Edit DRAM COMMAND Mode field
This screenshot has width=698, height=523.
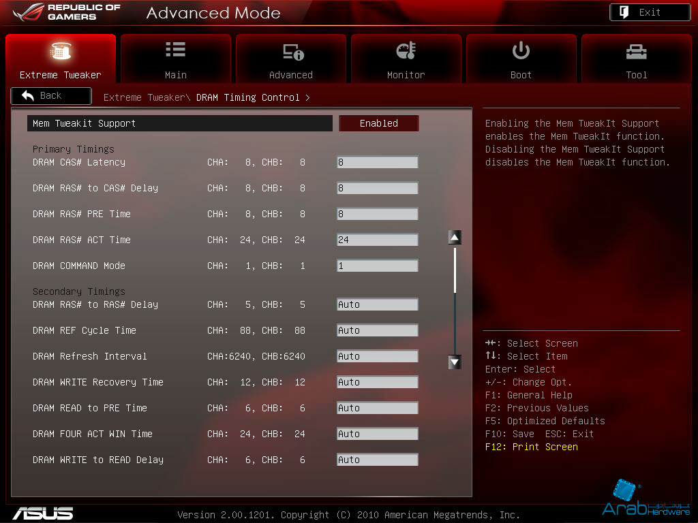[x=378, y=266]
